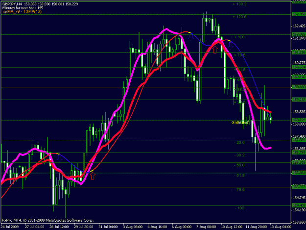The height and width of the screenshot is (230, 306).
Task: Click the 158.030 price axis value
Action: (x=299, y=124)
